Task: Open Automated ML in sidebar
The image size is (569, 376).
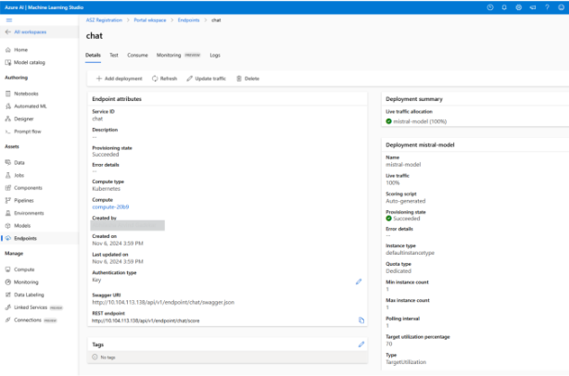Action: click(x=26, y=107)
